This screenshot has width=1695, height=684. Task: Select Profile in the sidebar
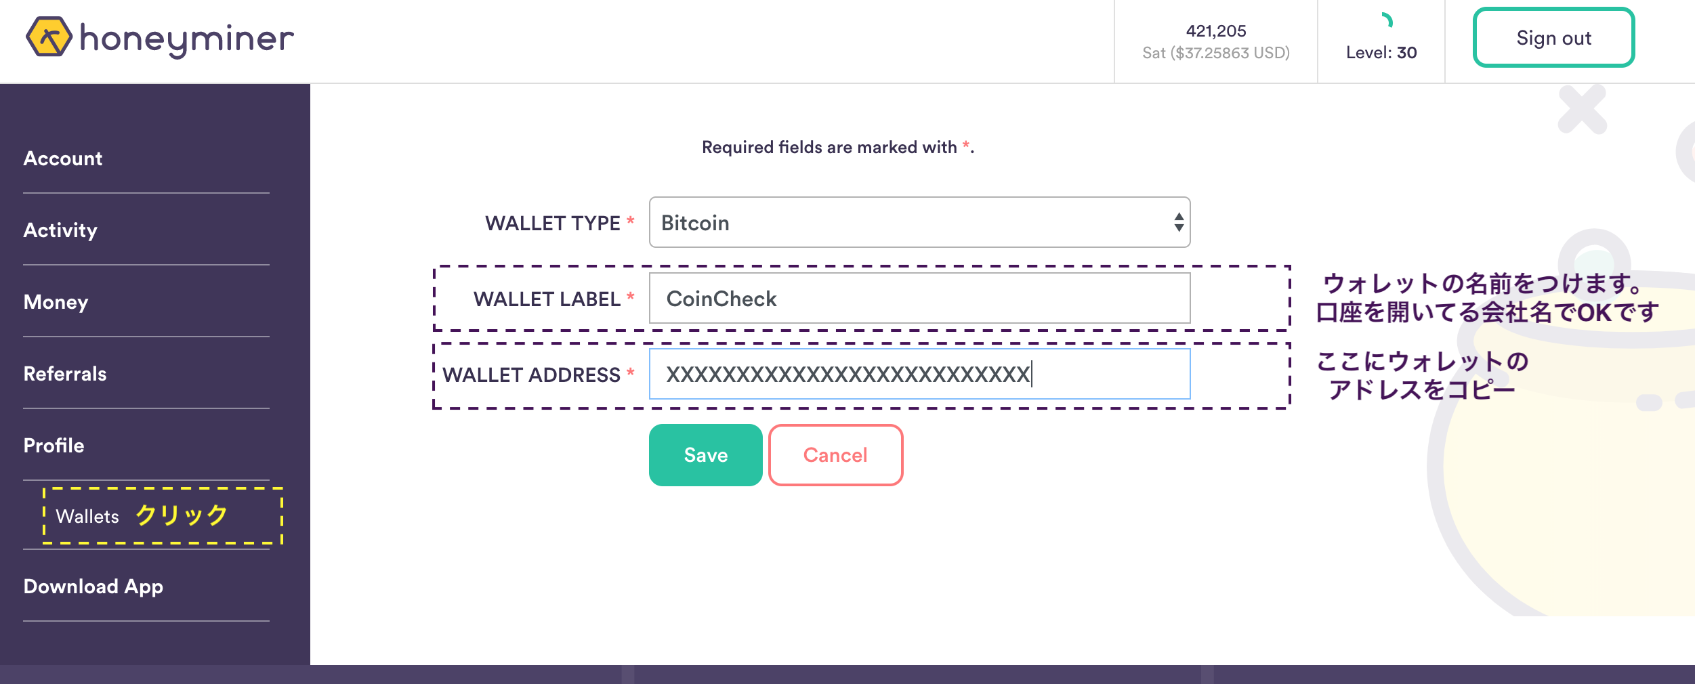coord(54,446)
